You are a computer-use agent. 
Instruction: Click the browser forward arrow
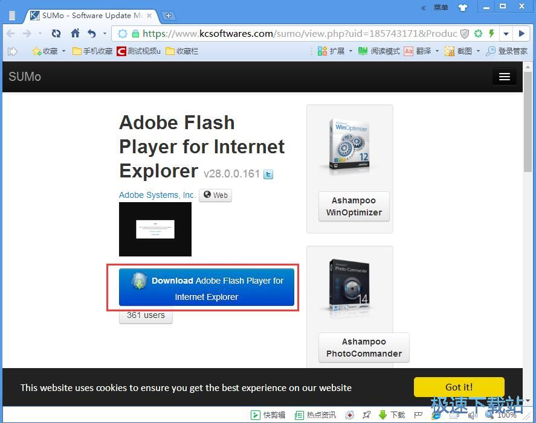coord(27,33)
